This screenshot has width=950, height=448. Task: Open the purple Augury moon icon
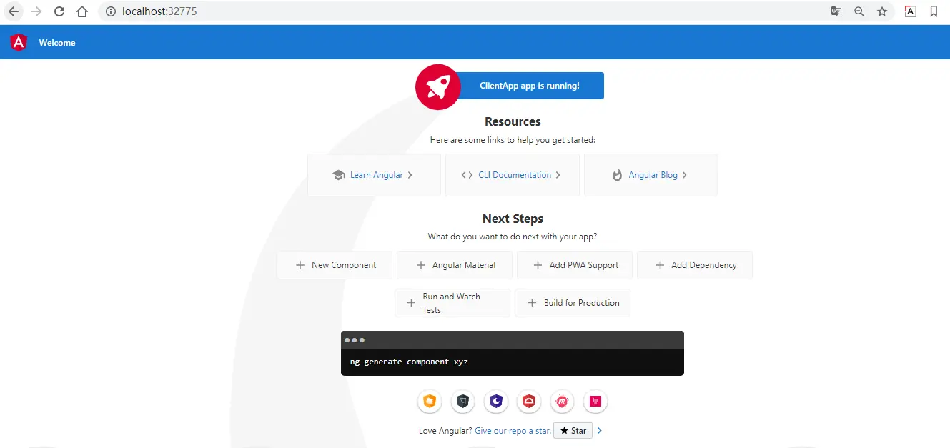tap(496, 402)
